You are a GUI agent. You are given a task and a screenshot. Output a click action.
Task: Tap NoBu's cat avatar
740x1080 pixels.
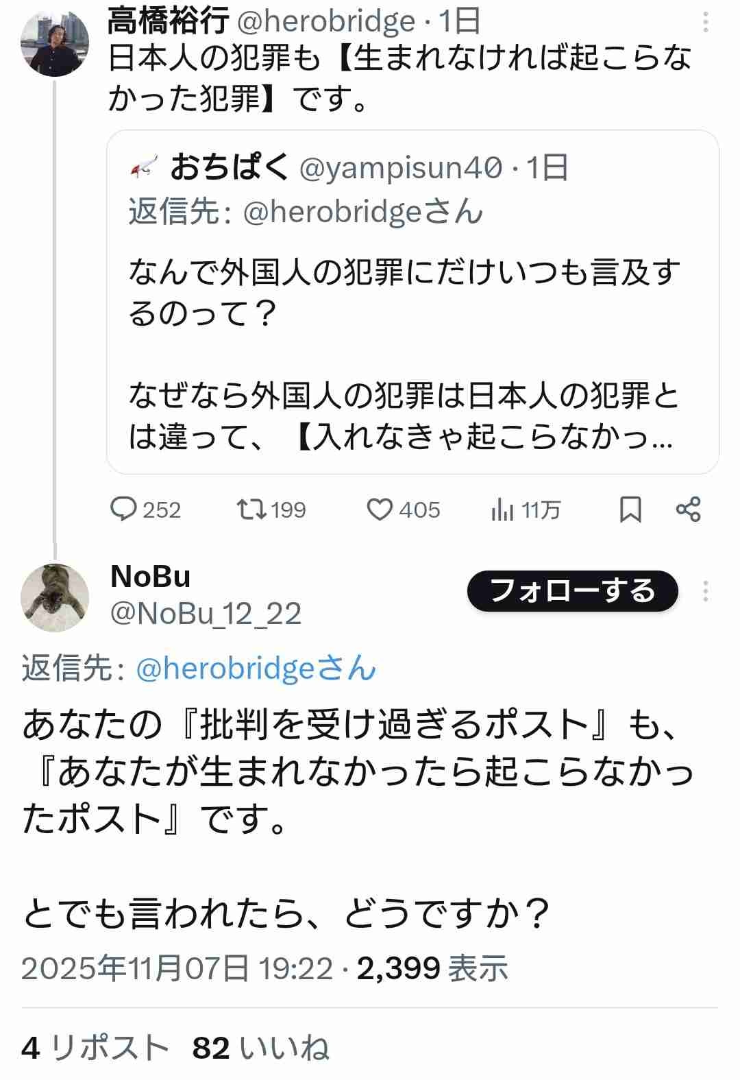click(55, 597)
